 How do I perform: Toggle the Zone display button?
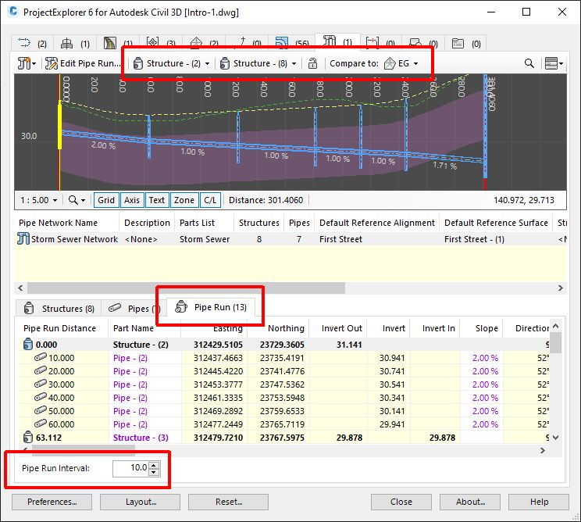coord(184,200)
